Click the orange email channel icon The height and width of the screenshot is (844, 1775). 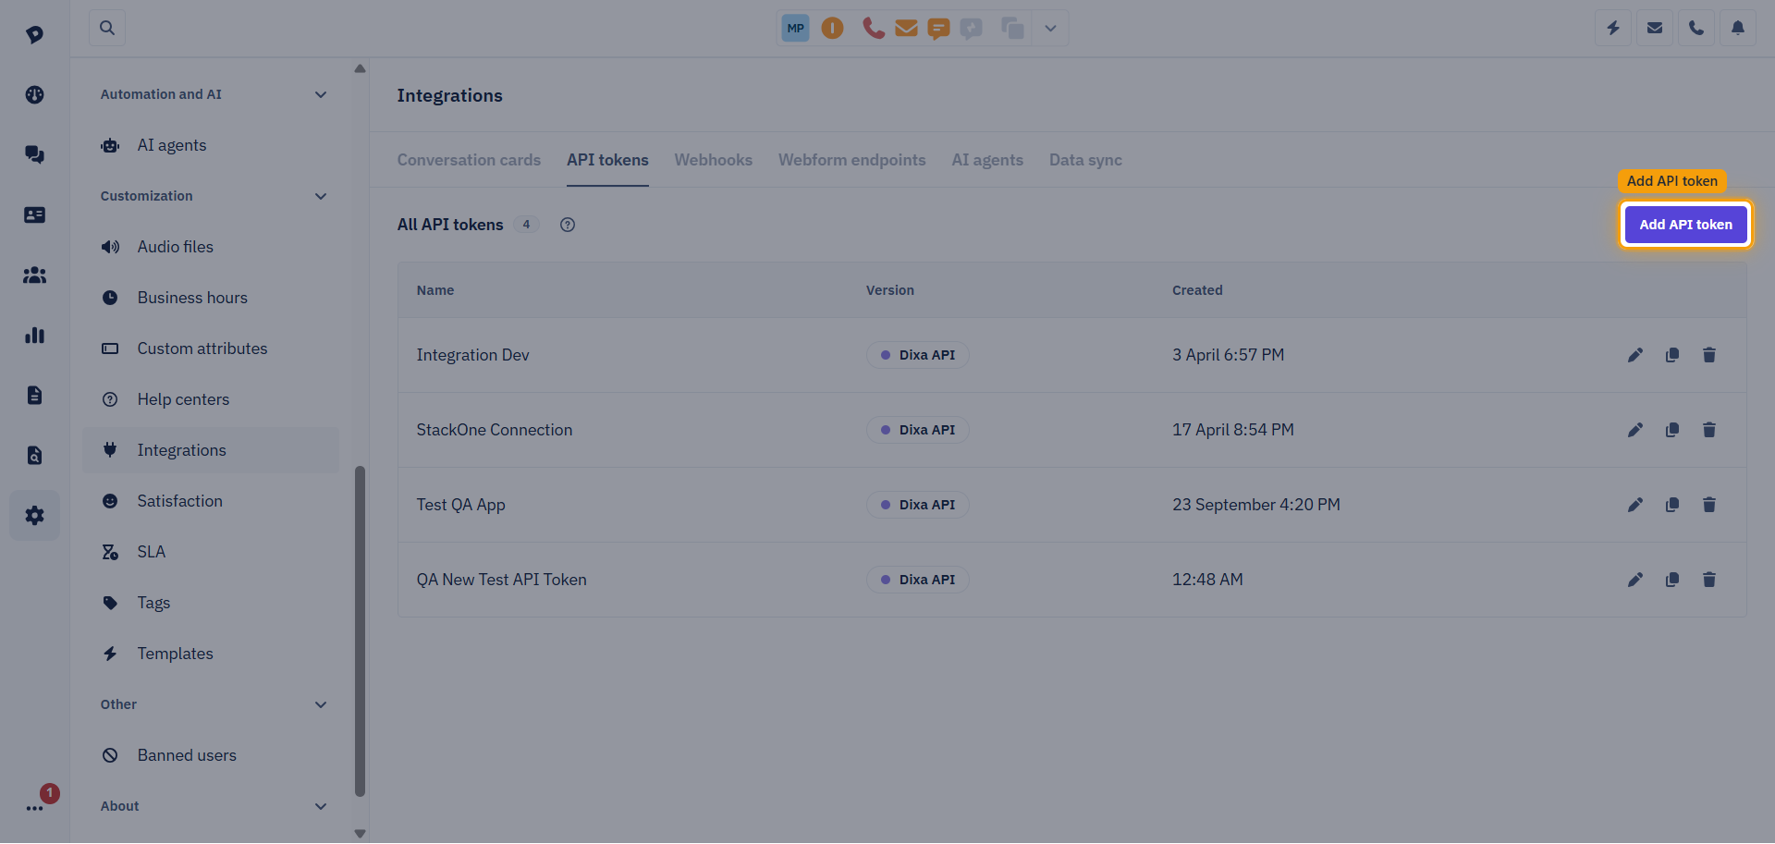(906, 28)
